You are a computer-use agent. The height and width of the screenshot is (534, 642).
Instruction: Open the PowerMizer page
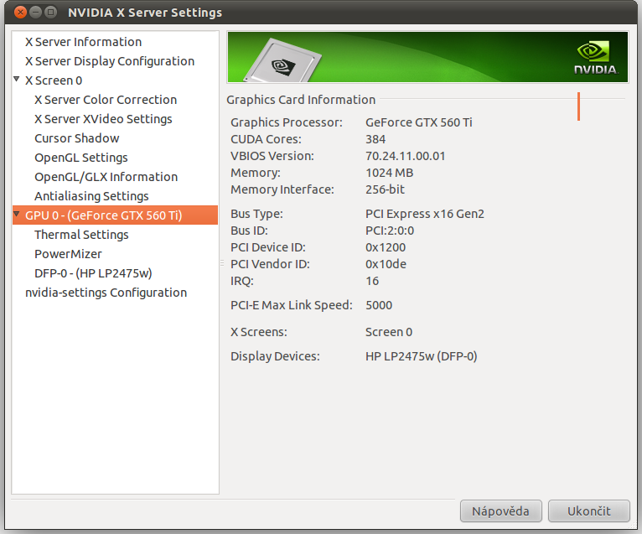68,254
